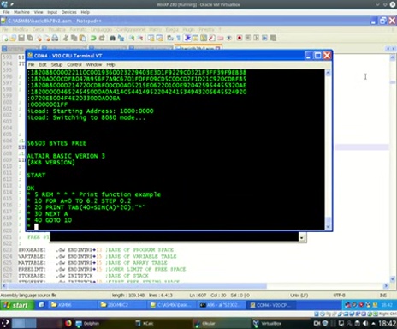Open the Notepad++ Linguaggio menu
Viewport: 397px width, 329px height.
pos(101,29)
